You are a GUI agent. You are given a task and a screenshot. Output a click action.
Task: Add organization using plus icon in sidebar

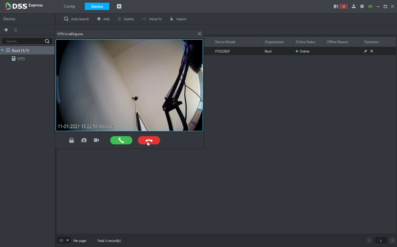point(6,30)
